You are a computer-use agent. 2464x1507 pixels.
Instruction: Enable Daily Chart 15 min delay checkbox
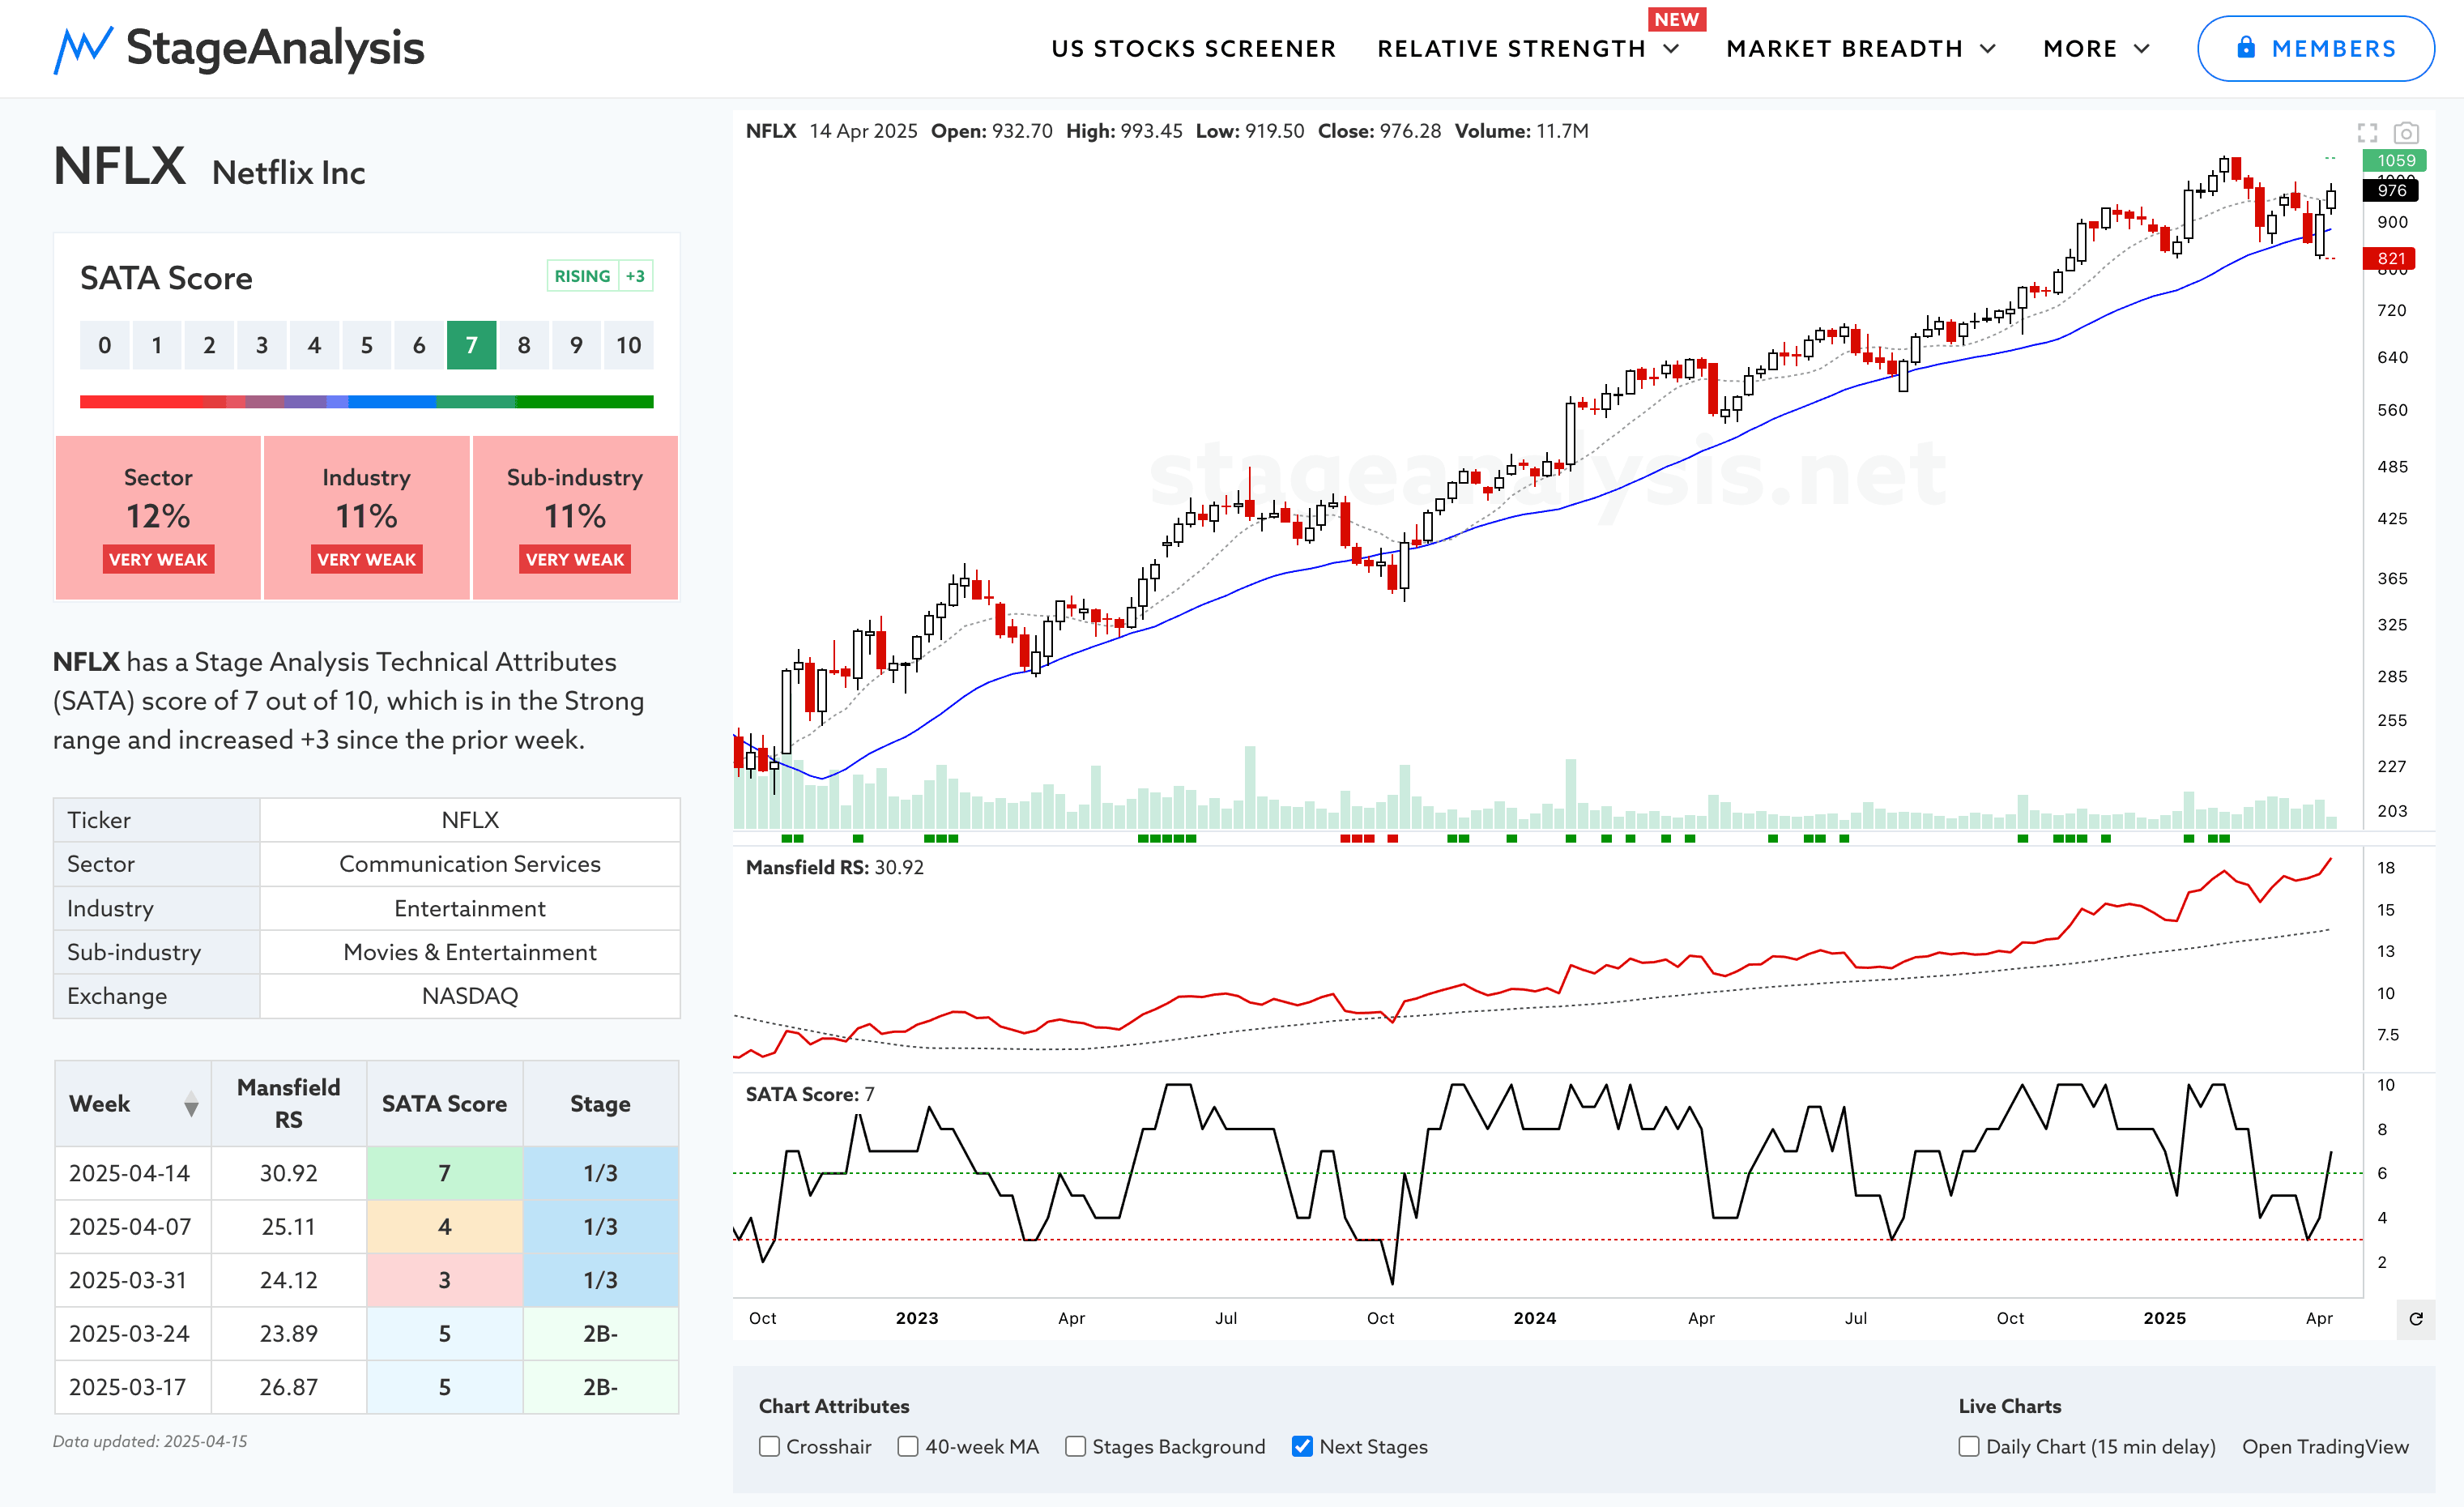point(1969,1446)
